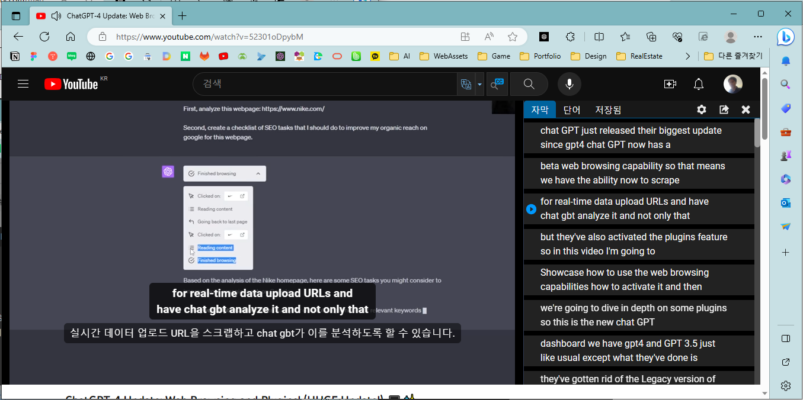Open the YouTube guide hamburger menu
This screenshot has width=803, height=400.
click(23, 84)
